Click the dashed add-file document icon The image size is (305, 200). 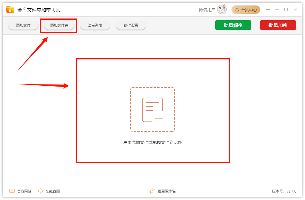click(152, 110)
